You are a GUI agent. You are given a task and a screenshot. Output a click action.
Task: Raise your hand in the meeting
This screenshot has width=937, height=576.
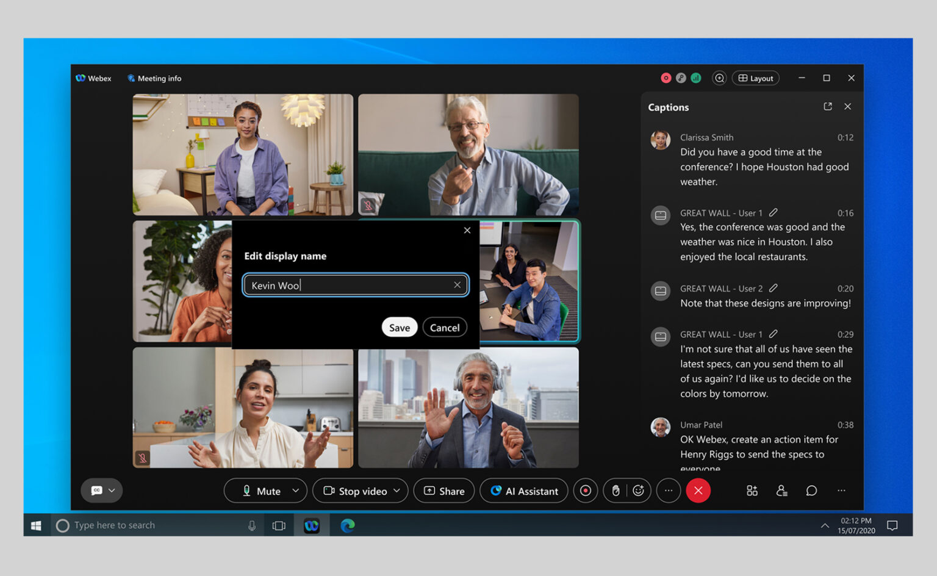pos(616,490)
